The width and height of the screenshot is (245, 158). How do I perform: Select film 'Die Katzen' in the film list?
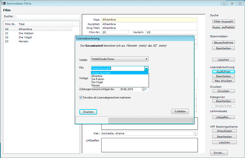tap(26, 33)
